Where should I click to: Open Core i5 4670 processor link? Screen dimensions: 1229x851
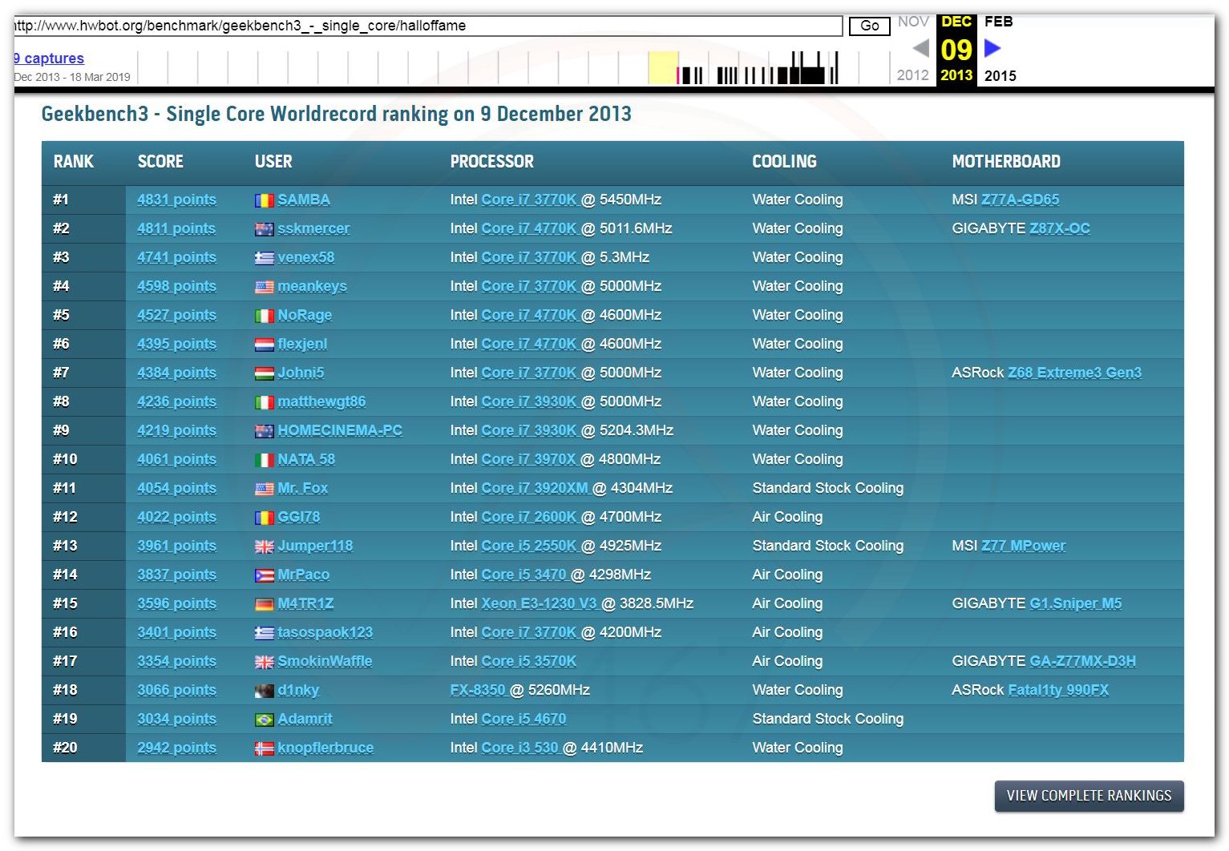pos(524,719)
